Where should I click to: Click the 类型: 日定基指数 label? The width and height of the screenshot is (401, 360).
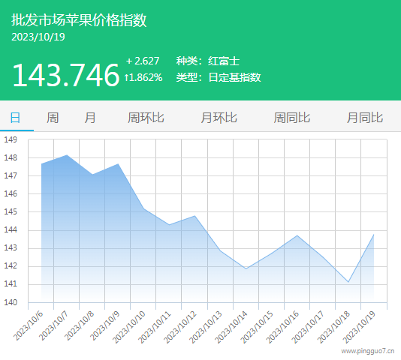tap(219, 77)
